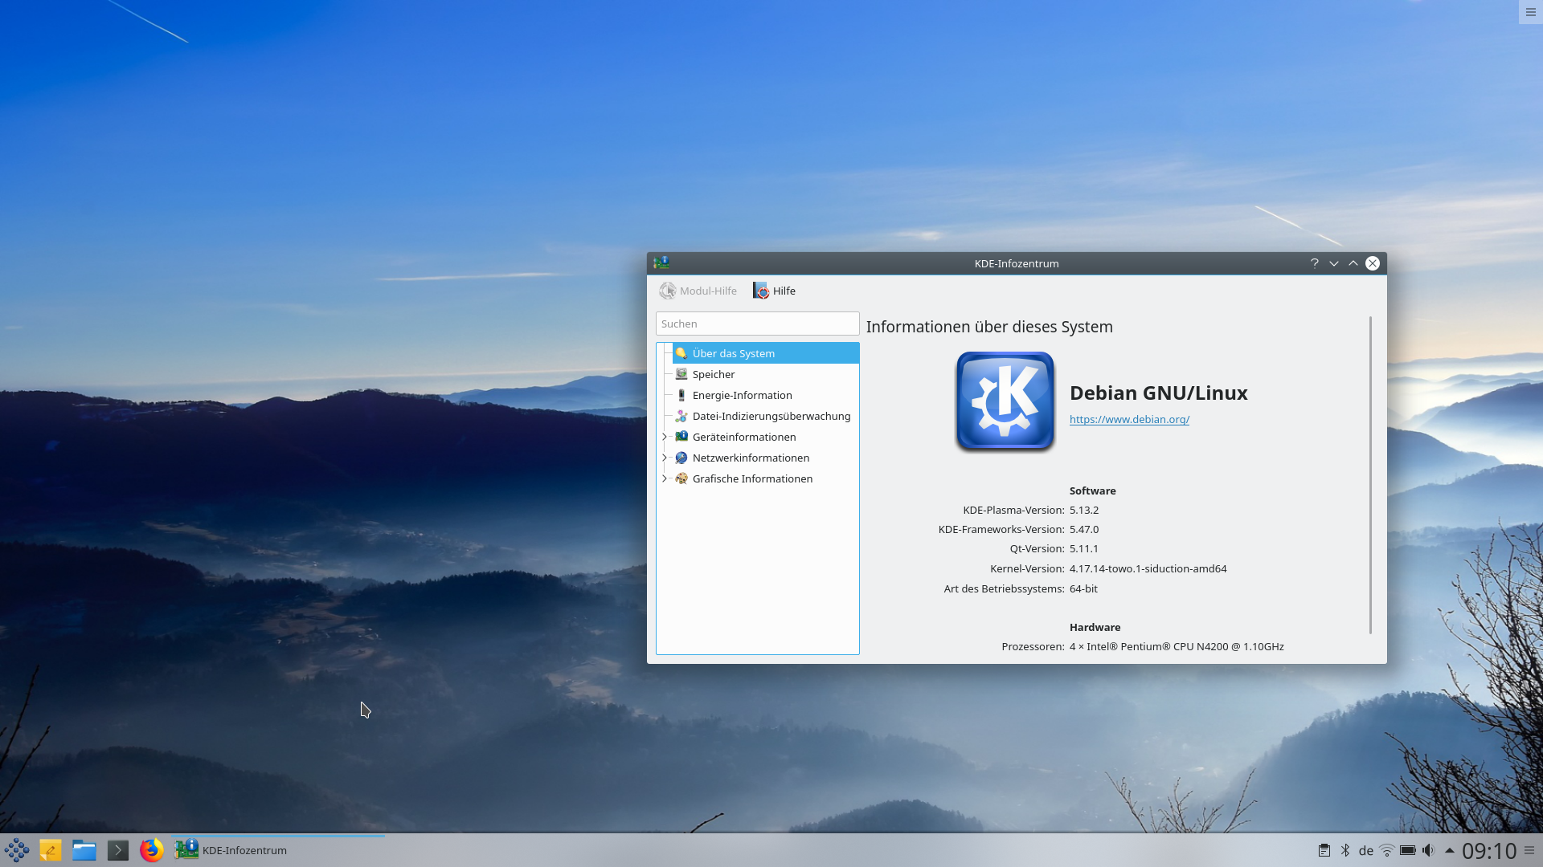Click the Über das System lightbulb icon
This screenshot has width=1543, height=867.
[681, 353]
